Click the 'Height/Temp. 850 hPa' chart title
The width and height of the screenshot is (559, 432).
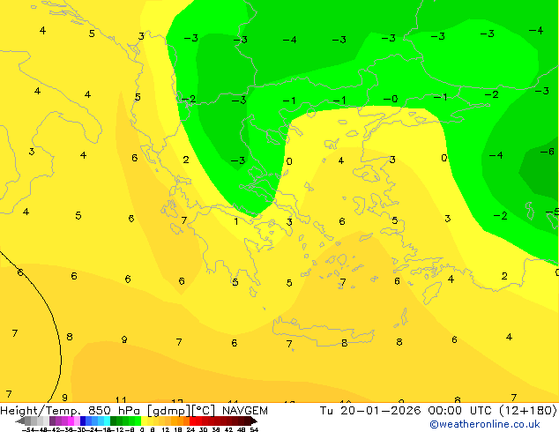click(70, 411)
